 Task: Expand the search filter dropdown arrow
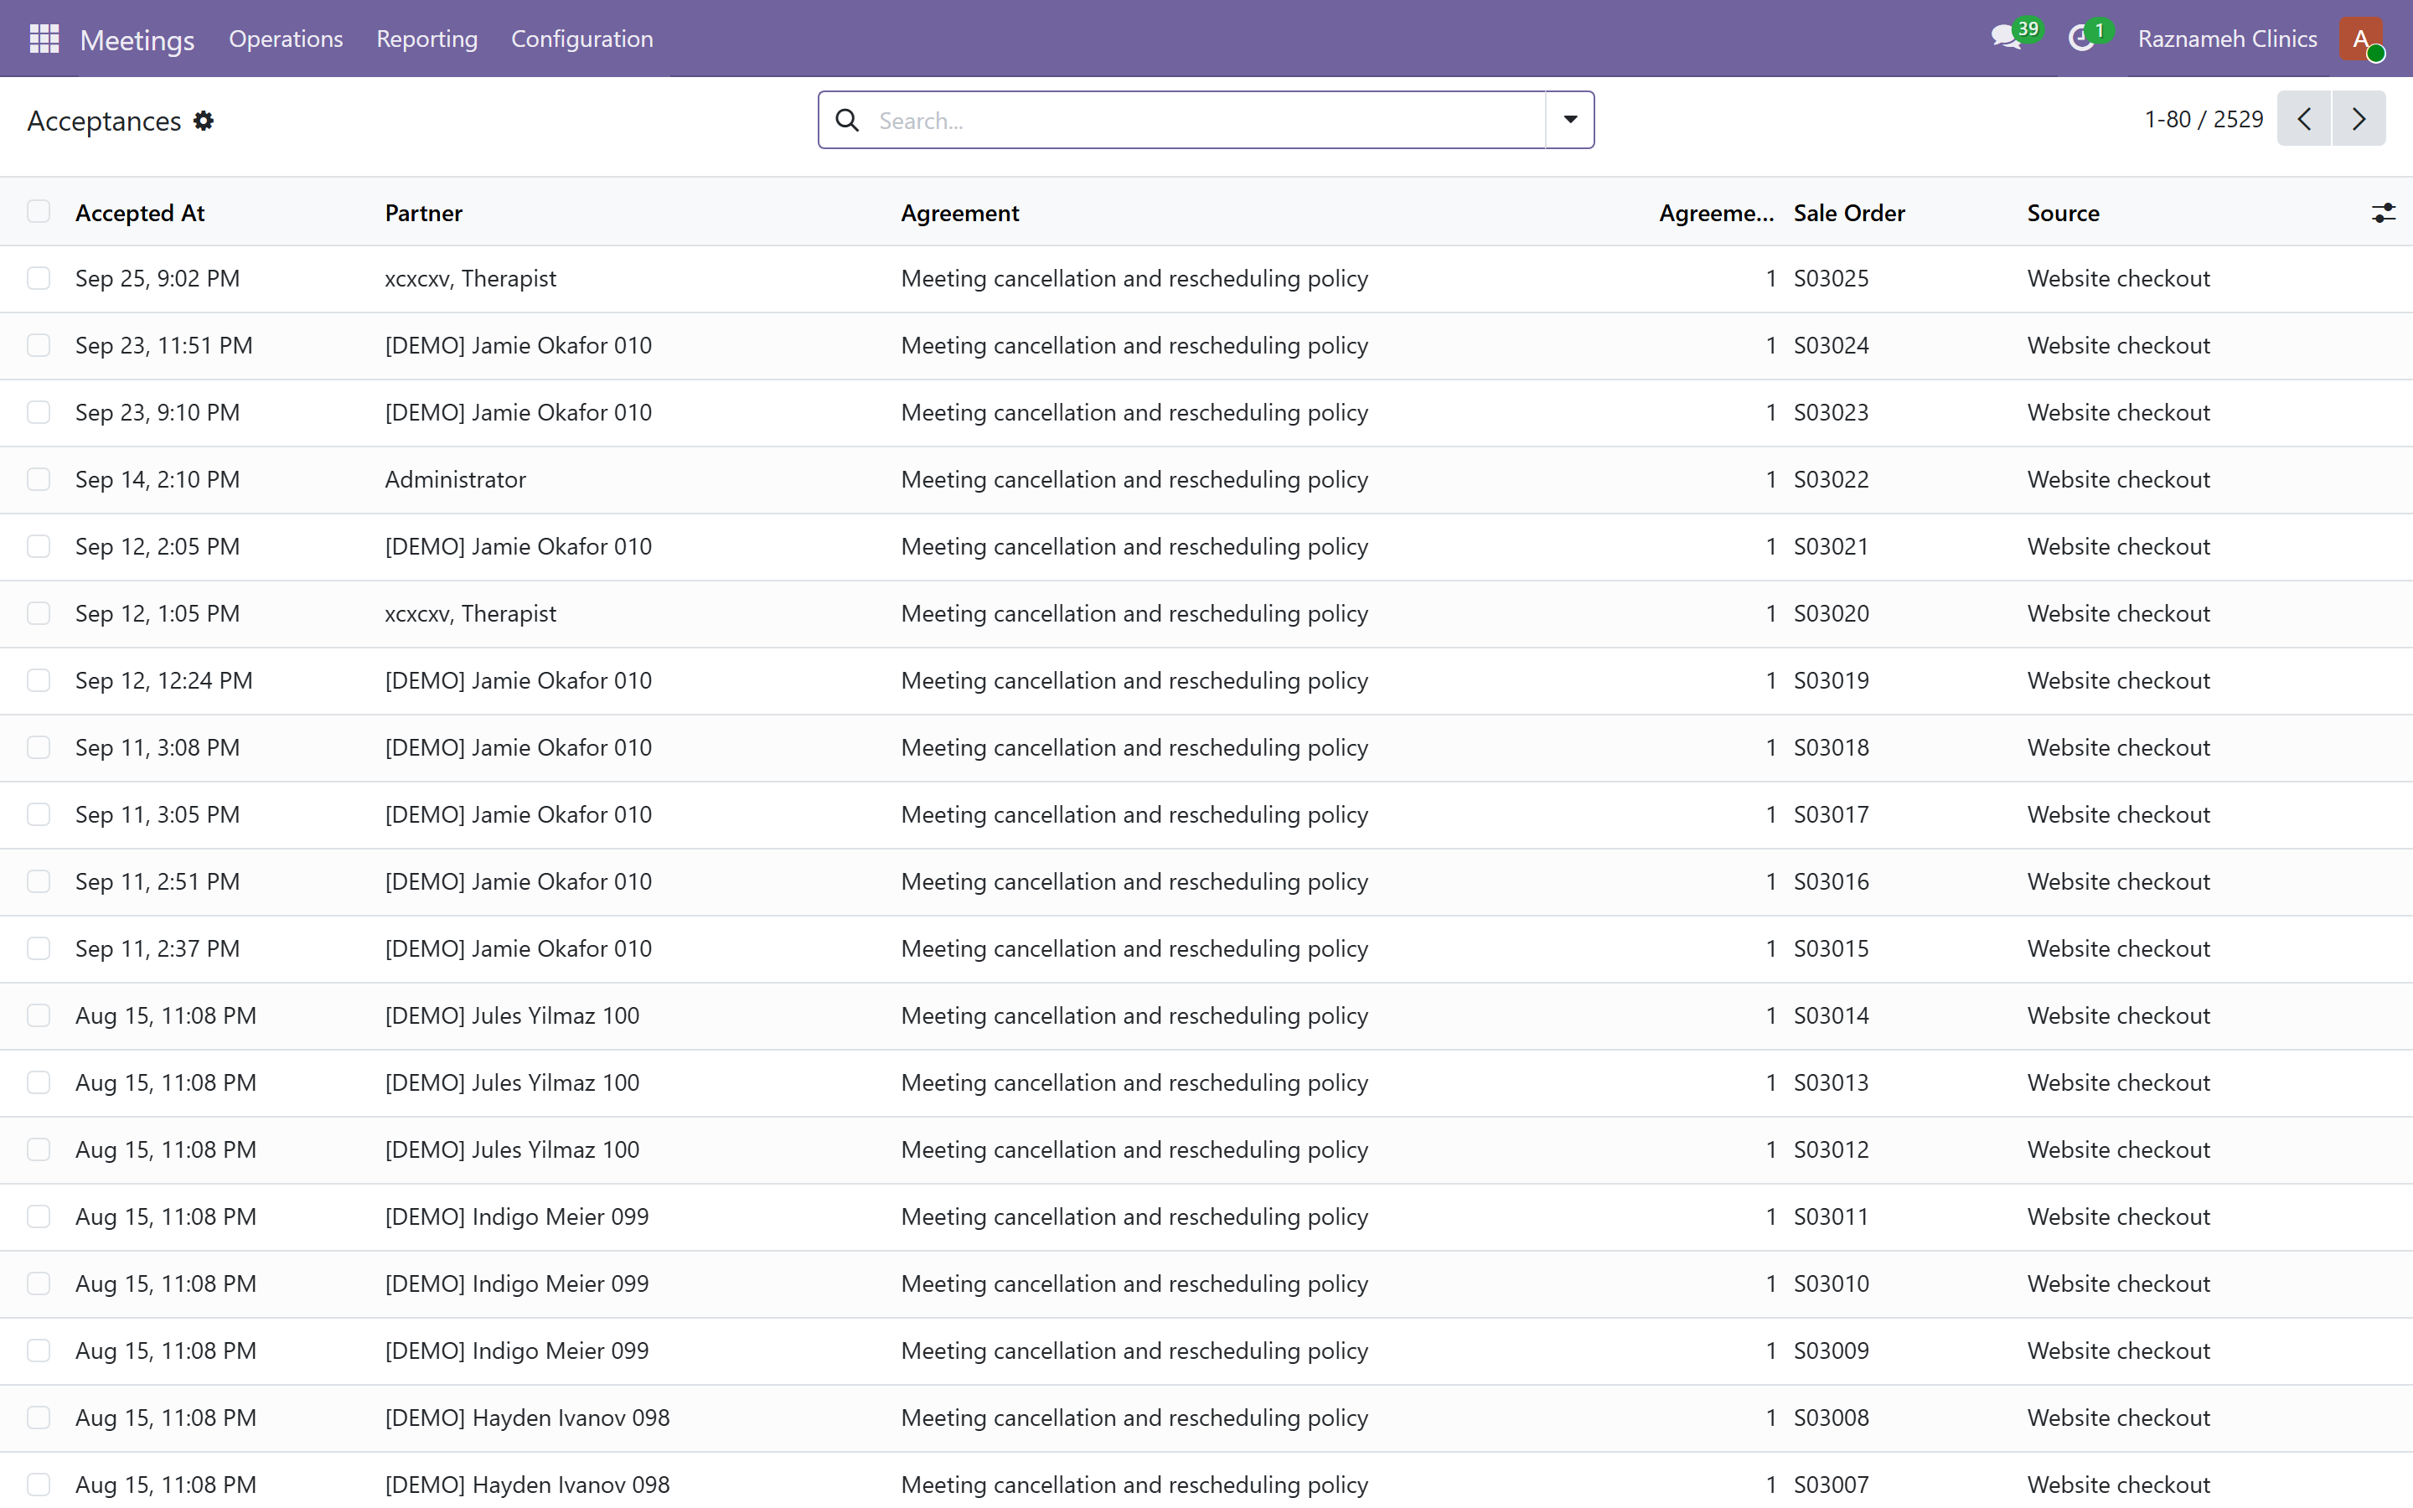pos(1569,120)
